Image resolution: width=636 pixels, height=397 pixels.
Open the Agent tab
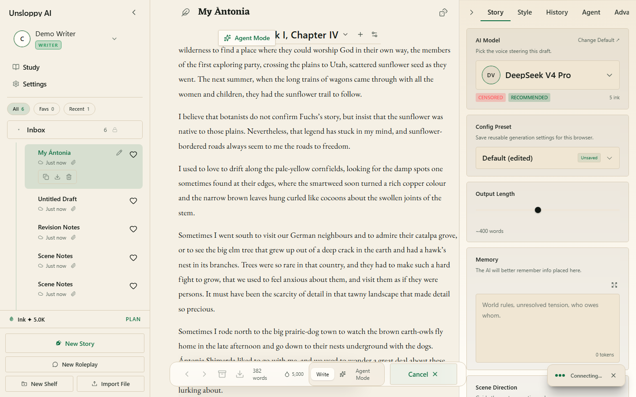coord(591,12)
